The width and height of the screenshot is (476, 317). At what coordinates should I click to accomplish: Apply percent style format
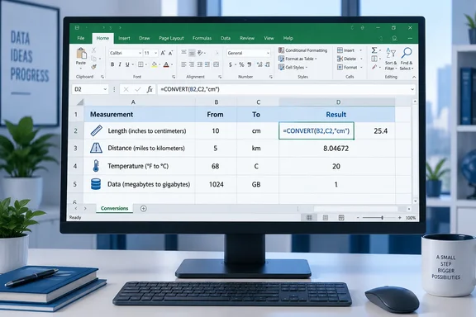(x=241, y=64)
